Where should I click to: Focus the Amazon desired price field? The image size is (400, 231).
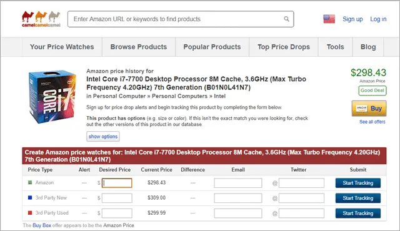click(117, 183)
